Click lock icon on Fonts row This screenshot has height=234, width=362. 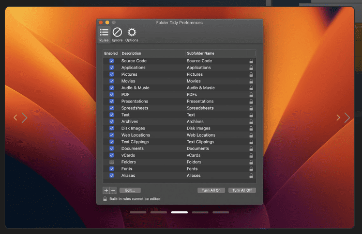251,169
